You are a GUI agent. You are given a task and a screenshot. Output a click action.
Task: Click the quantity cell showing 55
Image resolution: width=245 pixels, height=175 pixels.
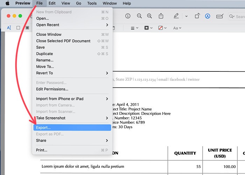(x=198, y=167)
